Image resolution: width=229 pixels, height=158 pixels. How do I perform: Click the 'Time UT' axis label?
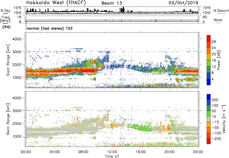(x=112, y=156)
